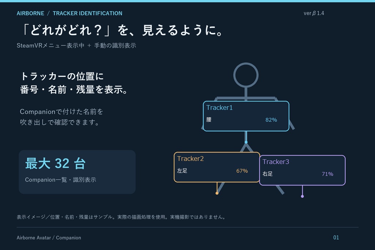The height and width of the screenshot is (250, 375).
Task: Click the 右足 position label in Tracker3
Action: (267, 174)
